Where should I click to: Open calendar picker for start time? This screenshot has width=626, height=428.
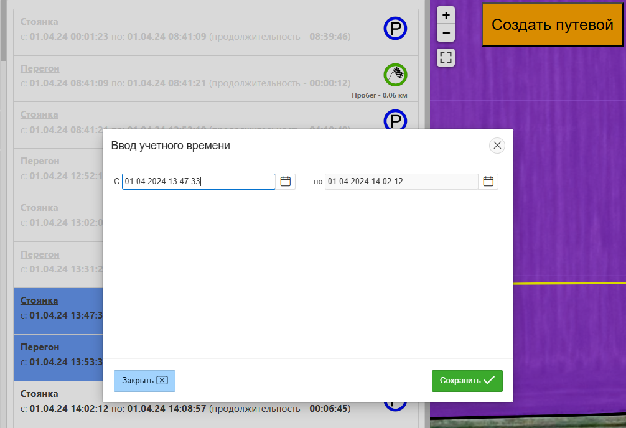pos(286,182)
